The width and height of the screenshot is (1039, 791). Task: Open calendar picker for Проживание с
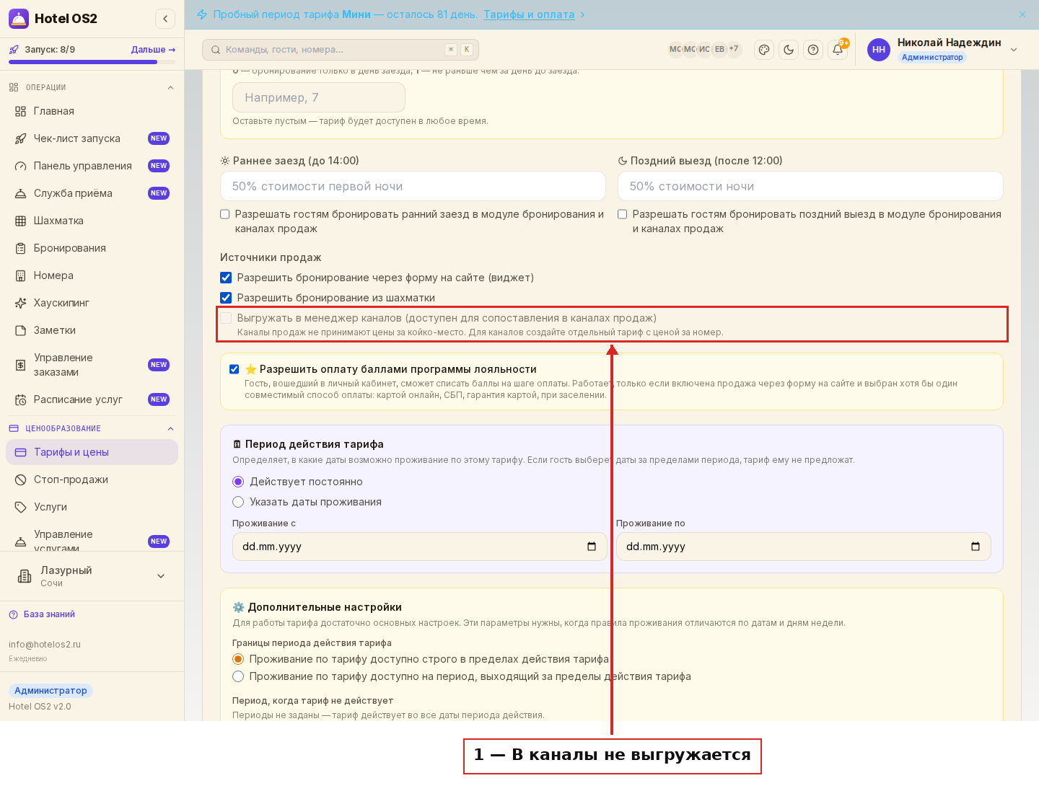click(x=592, y=547)
